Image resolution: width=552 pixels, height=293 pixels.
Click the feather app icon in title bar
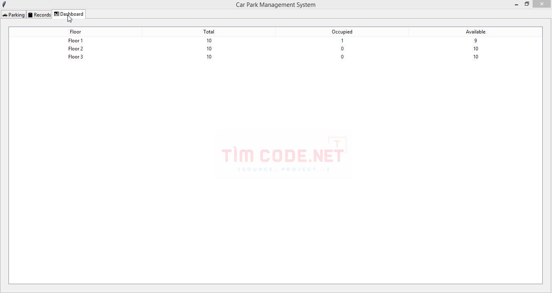coord(4,4)
